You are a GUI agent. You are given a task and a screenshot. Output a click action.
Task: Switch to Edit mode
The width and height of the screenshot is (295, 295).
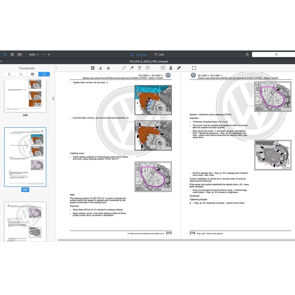point(159,55)
